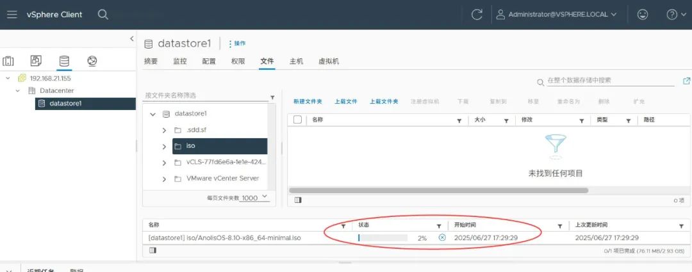692x272 pixels.
Task: Open the smiley feedback icon
Action: click(x=643, y=15)
